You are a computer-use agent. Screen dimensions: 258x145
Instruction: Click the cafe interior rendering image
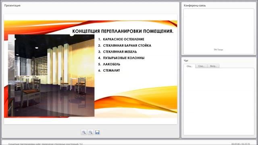pyautogui.click(x=51, y=75)
